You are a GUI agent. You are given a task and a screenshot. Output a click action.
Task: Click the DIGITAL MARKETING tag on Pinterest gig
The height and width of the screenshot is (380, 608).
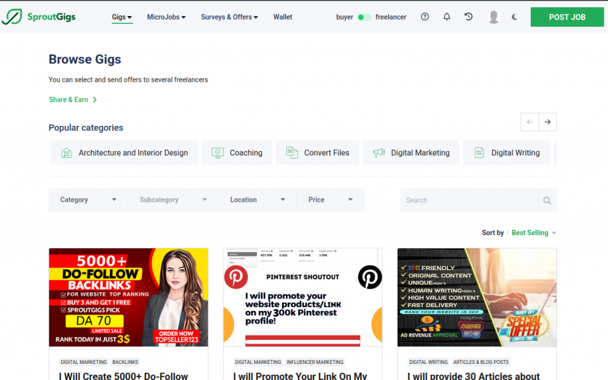258,362
